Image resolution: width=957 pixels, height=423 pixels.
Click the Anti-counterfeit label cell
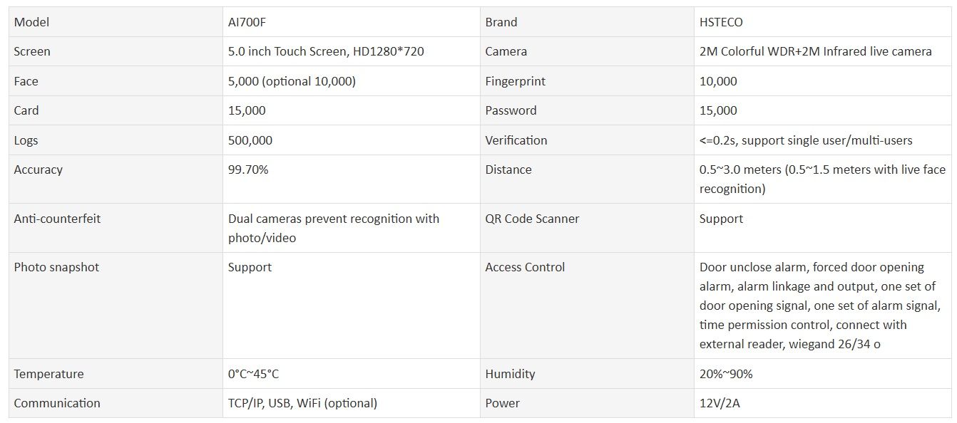click(57, 219)
